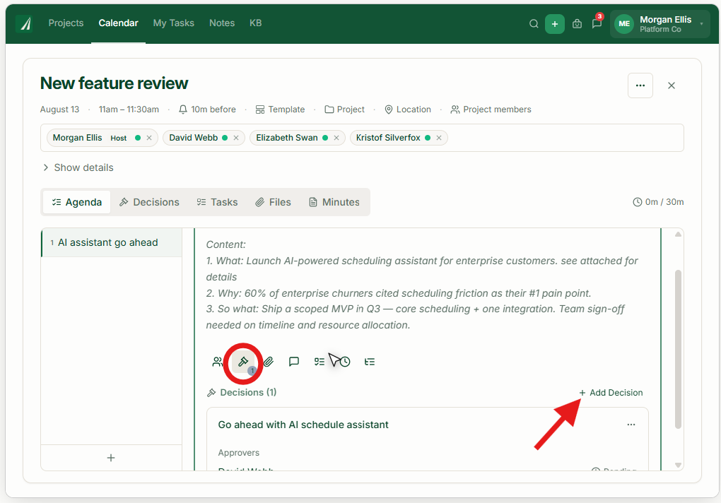Switch to the Tasks tab
721x503 pixels.
click(x=218, y=202)
